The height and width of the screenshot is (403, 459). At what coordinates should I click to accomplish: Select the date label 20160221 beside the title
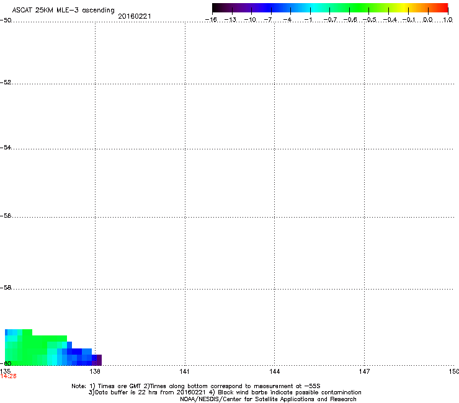tap(135, 16)
